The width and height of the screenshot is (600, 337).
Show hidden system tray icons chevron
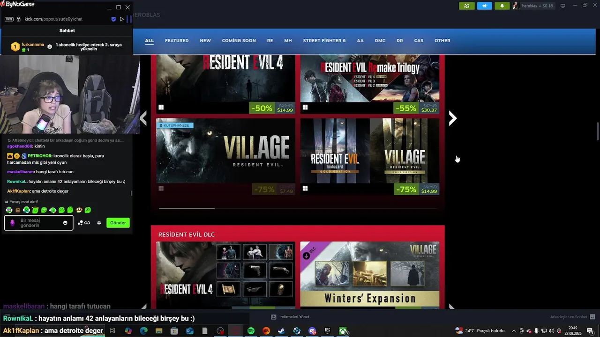[514, 331]
